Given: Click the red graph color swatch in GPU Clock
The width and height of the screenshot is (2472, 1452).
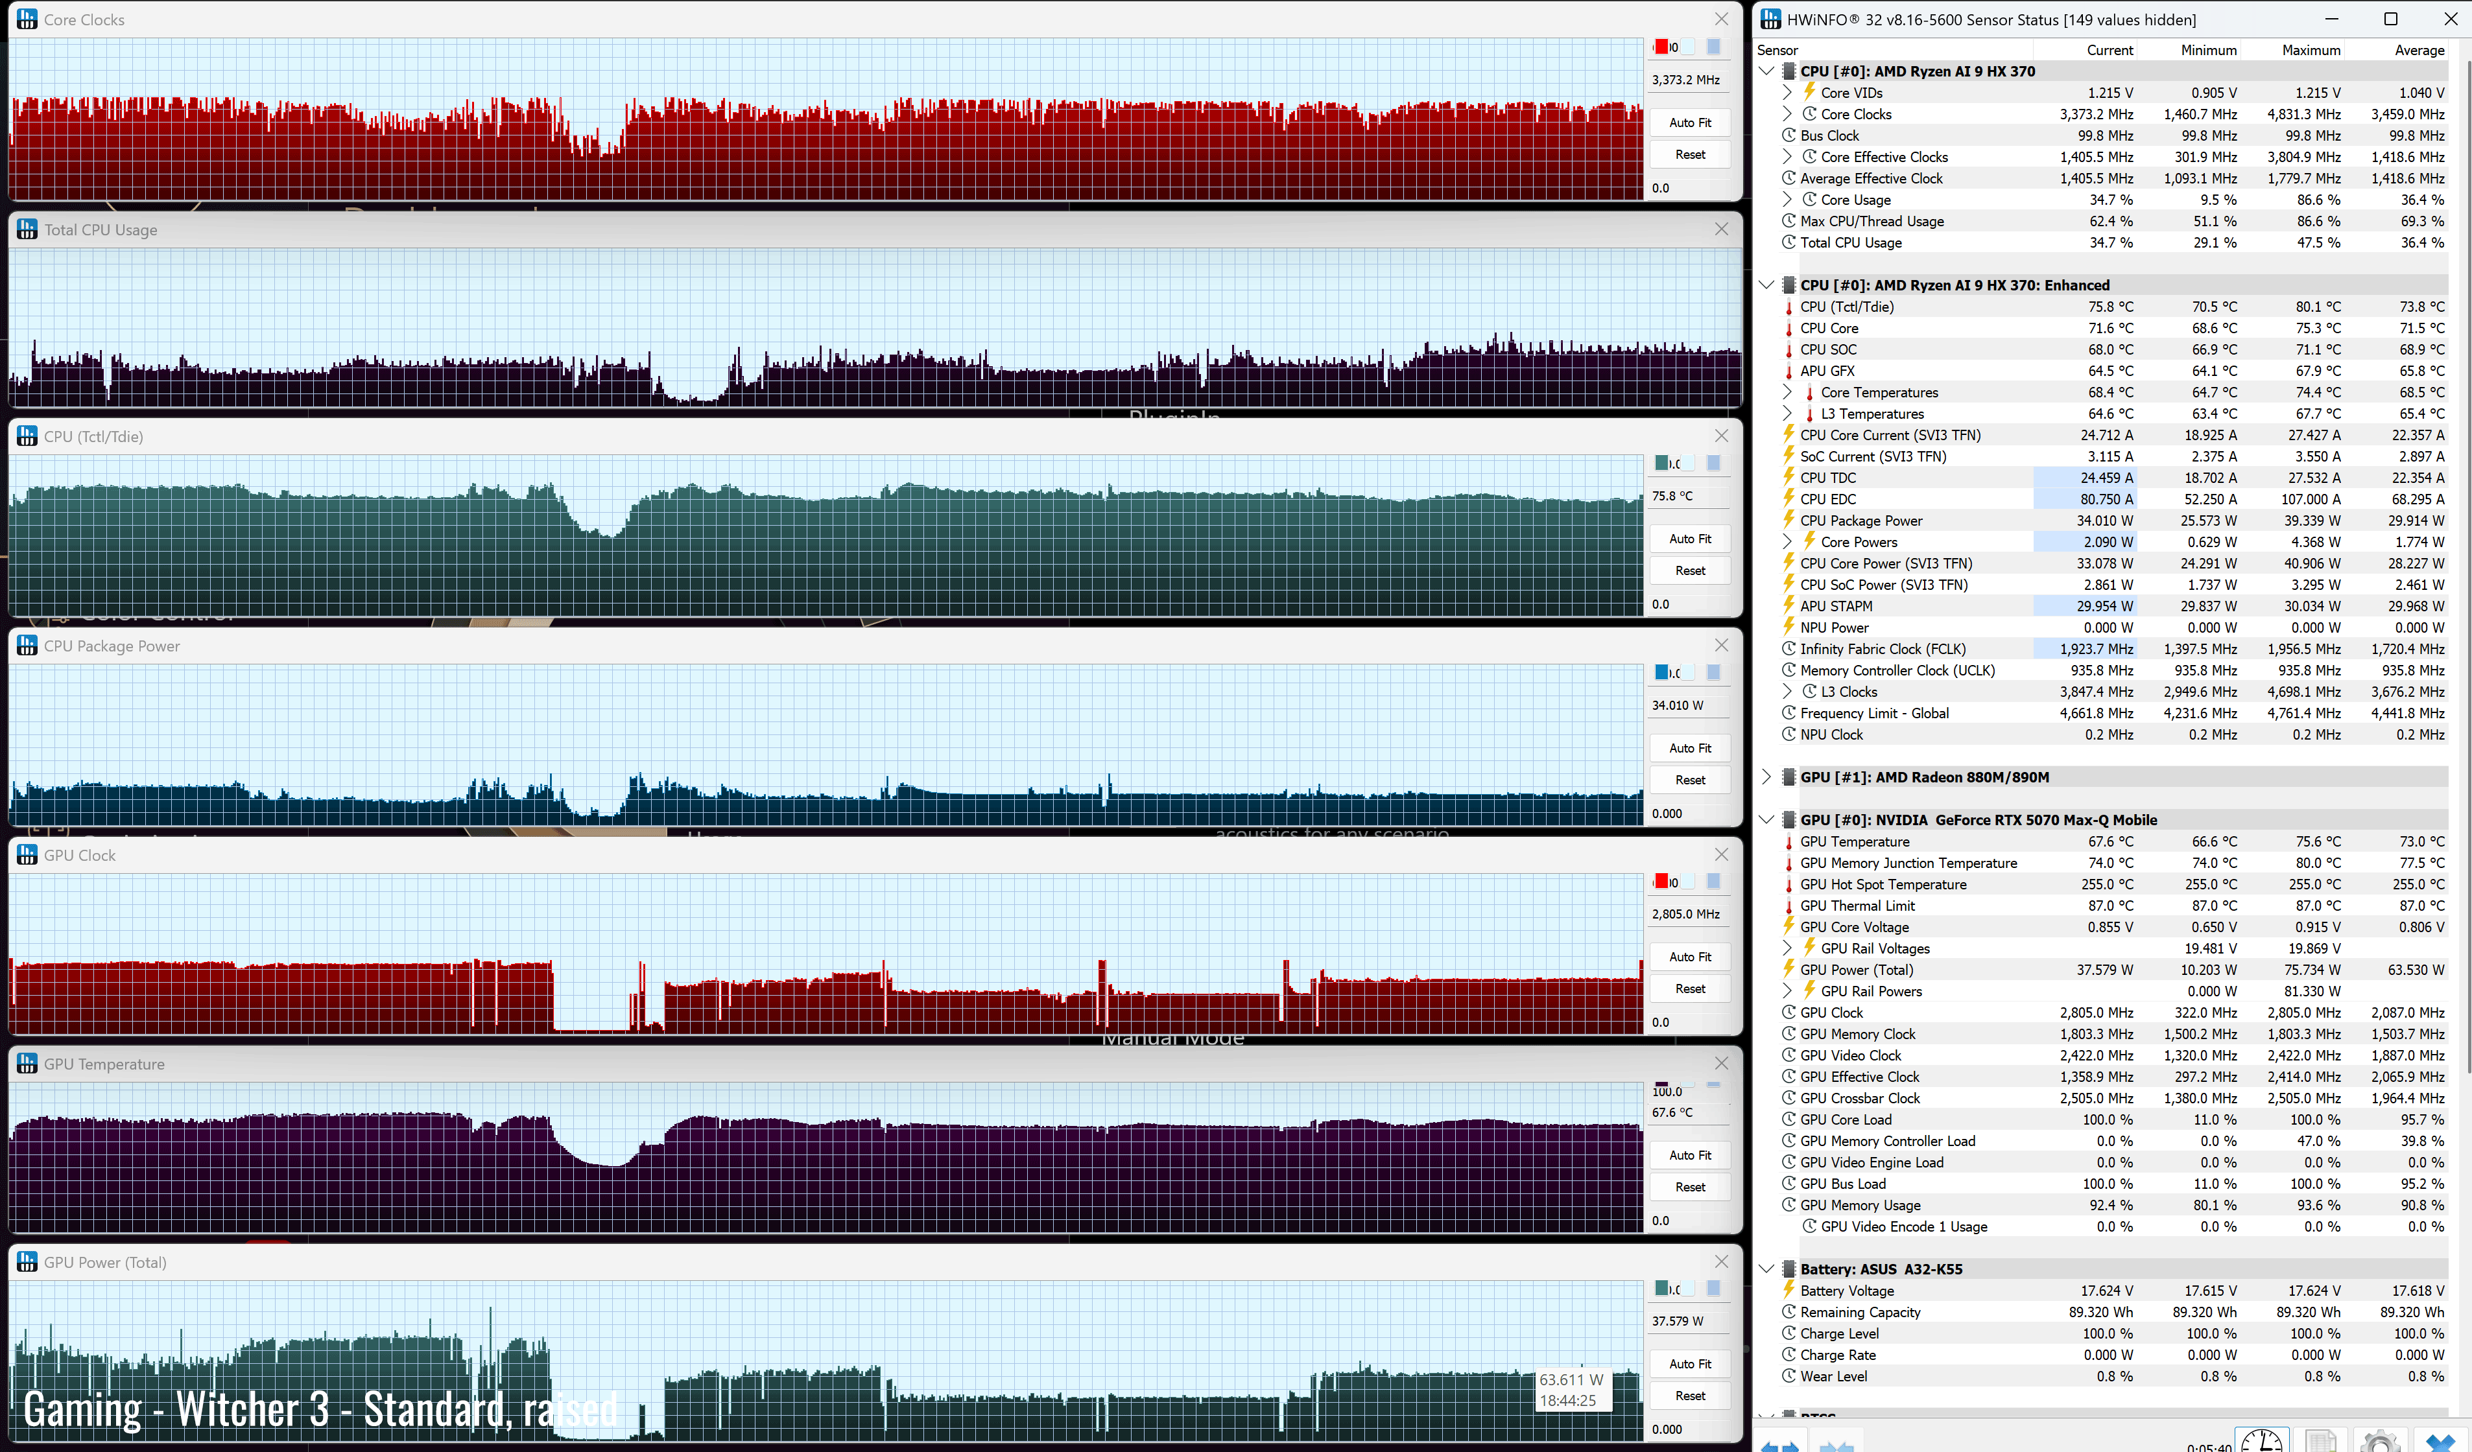Looking at the screenshot, I should pos(1662,880).
